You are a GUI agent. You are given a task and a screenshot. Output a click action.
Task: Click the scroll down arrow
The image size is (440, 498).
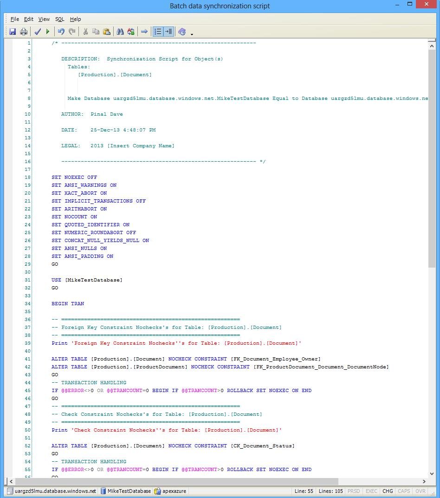[x=432, y=473]
